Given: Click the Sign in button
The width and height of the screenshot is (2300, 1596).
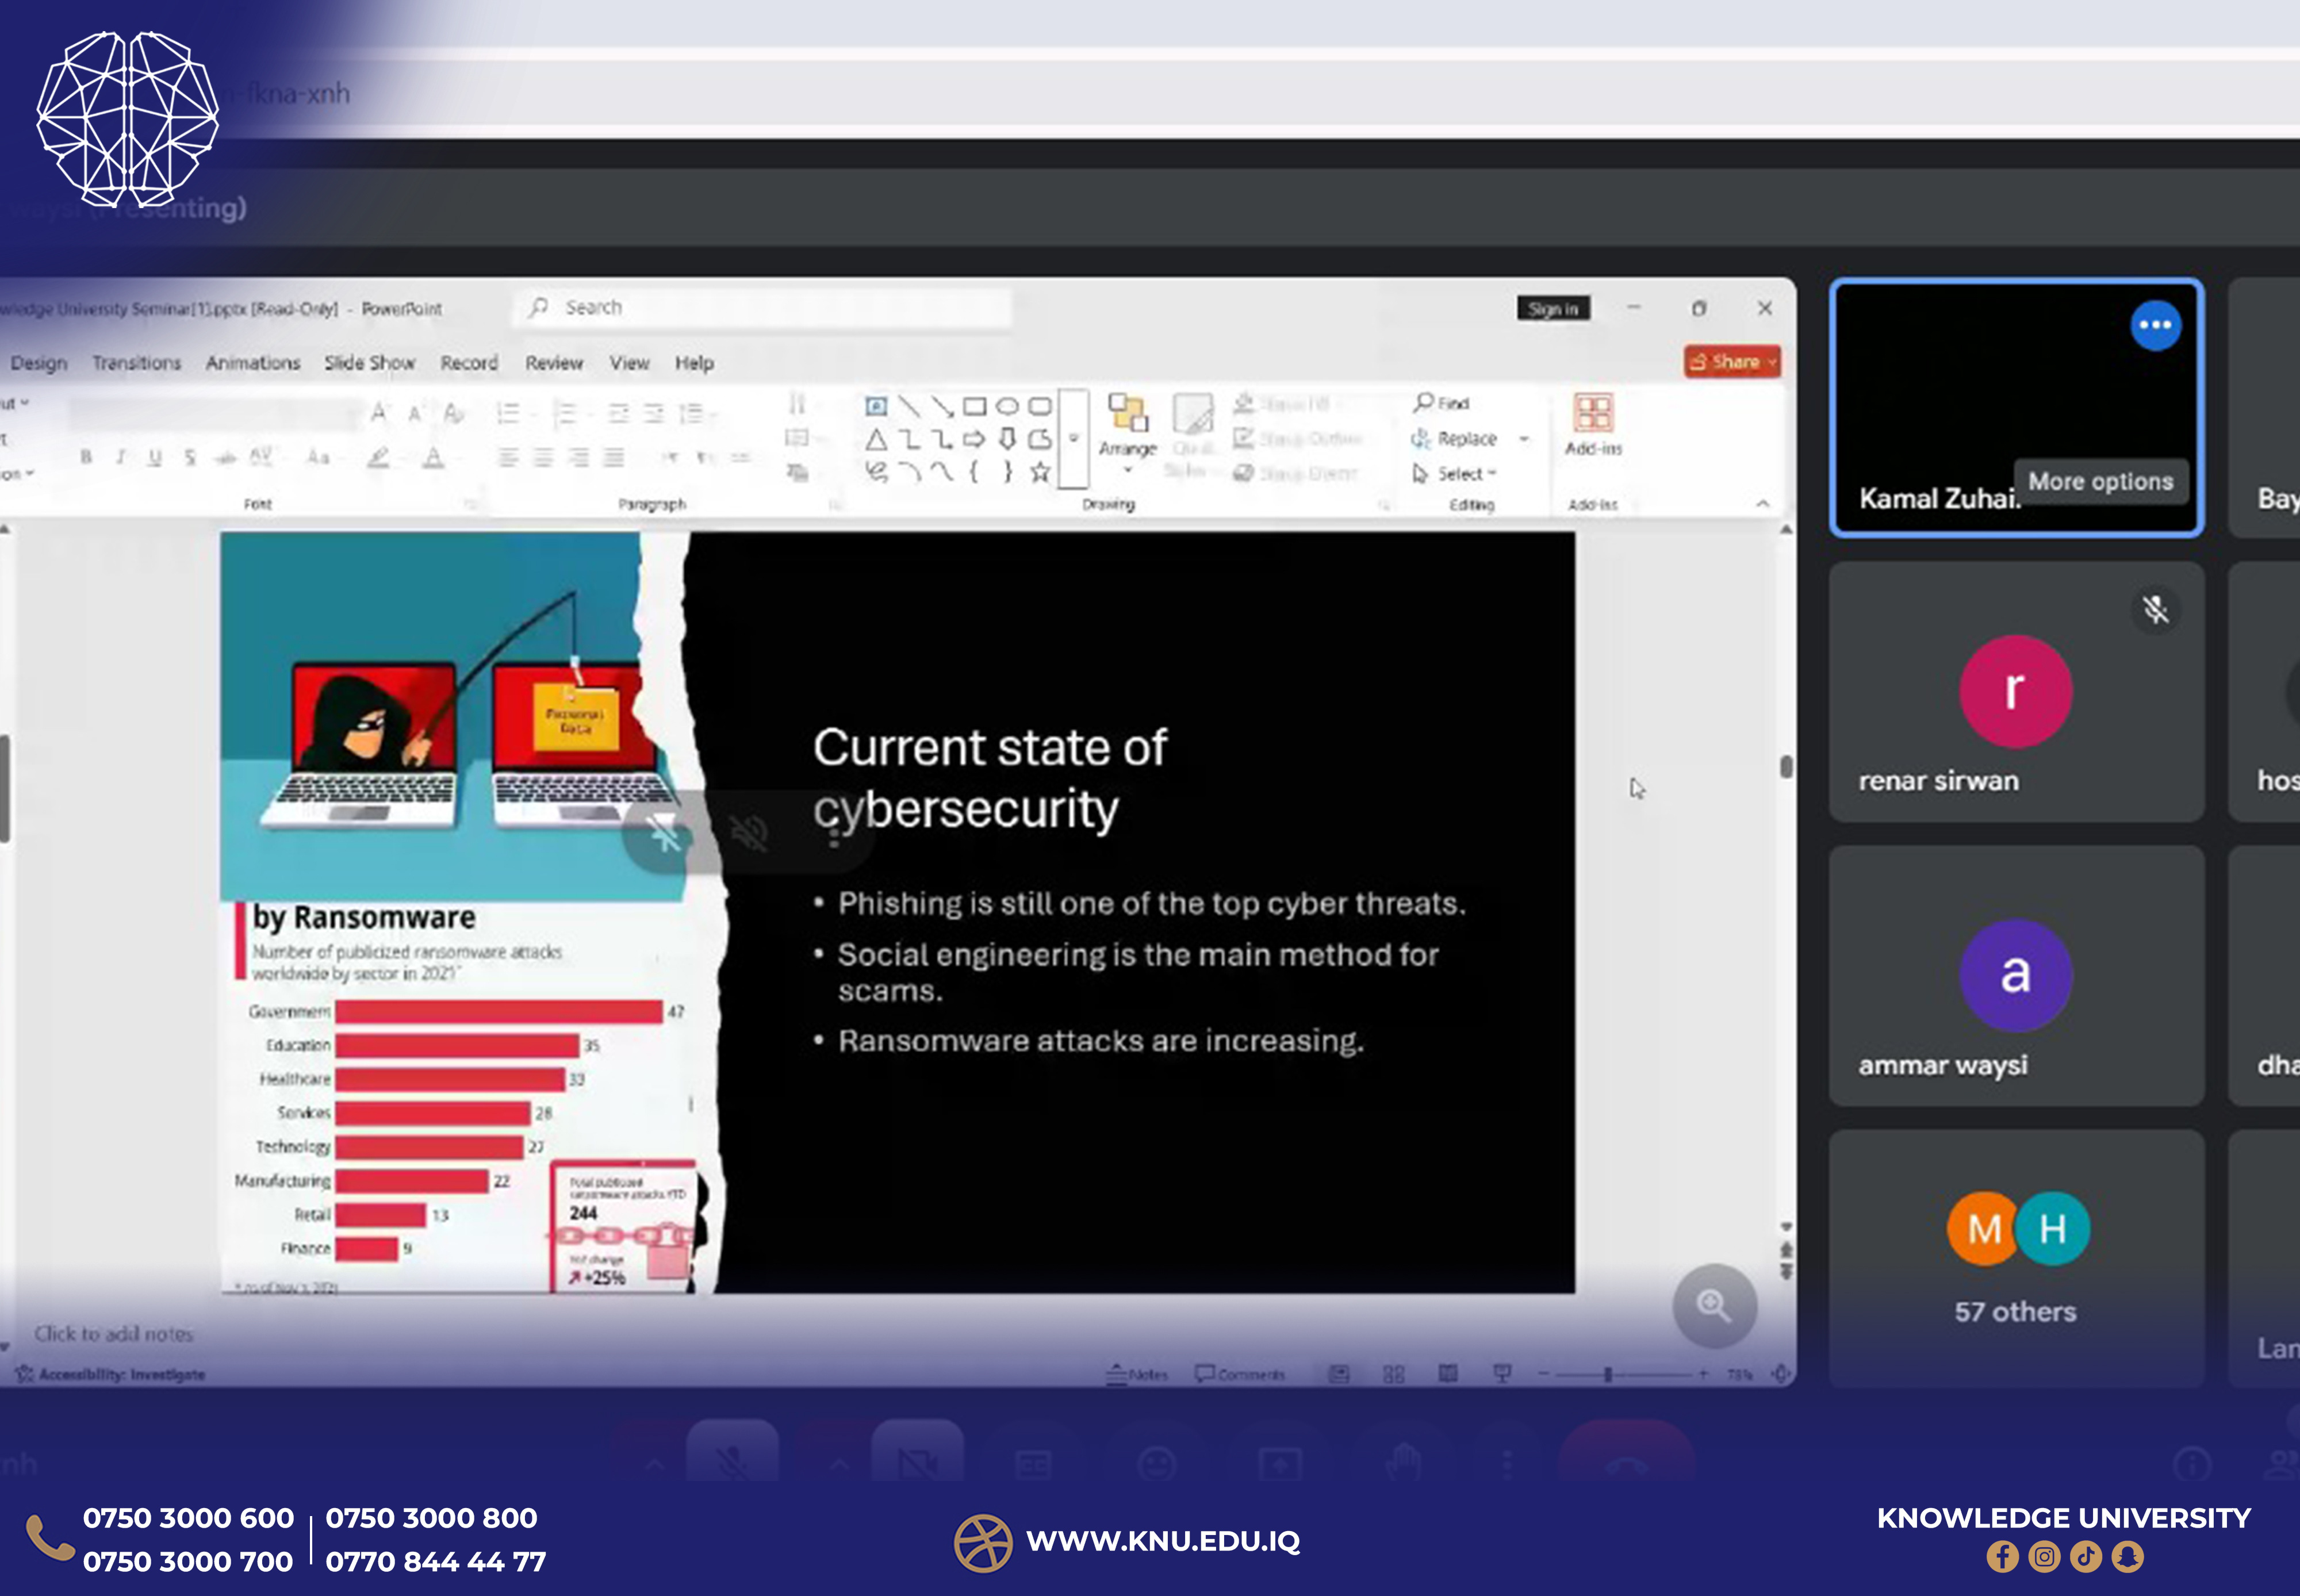Looking at the screenshot, I should pos(1553,309).
